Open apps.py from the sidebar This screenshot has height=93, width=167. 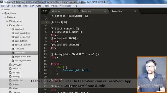(x=16, y=72)
